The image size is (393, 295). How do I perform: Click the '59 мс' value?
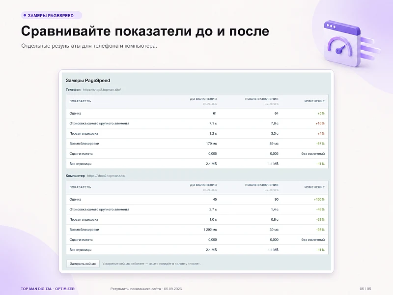click(274, 144)
